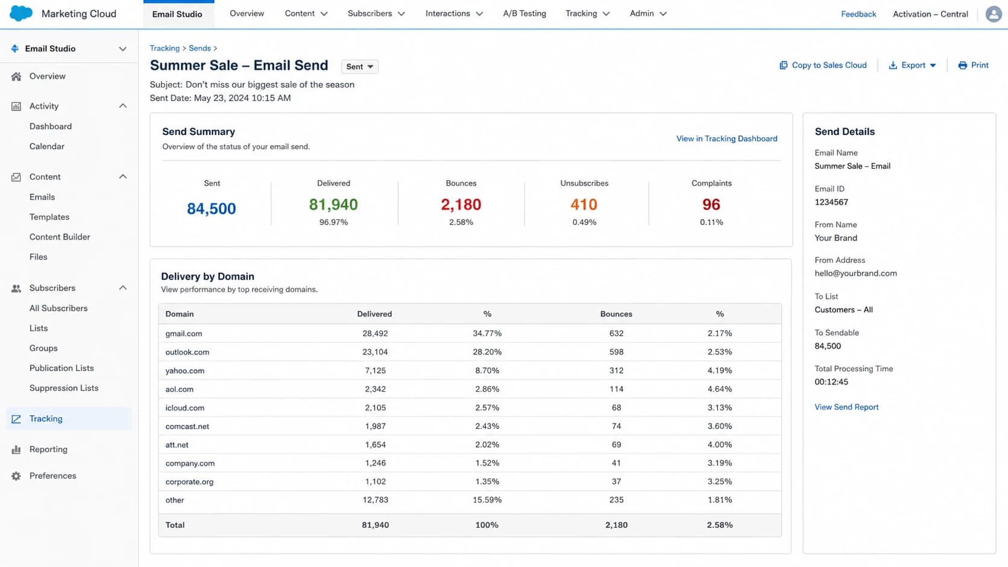Click the icloud.com domain row
1008x567 pixels.
470,408
